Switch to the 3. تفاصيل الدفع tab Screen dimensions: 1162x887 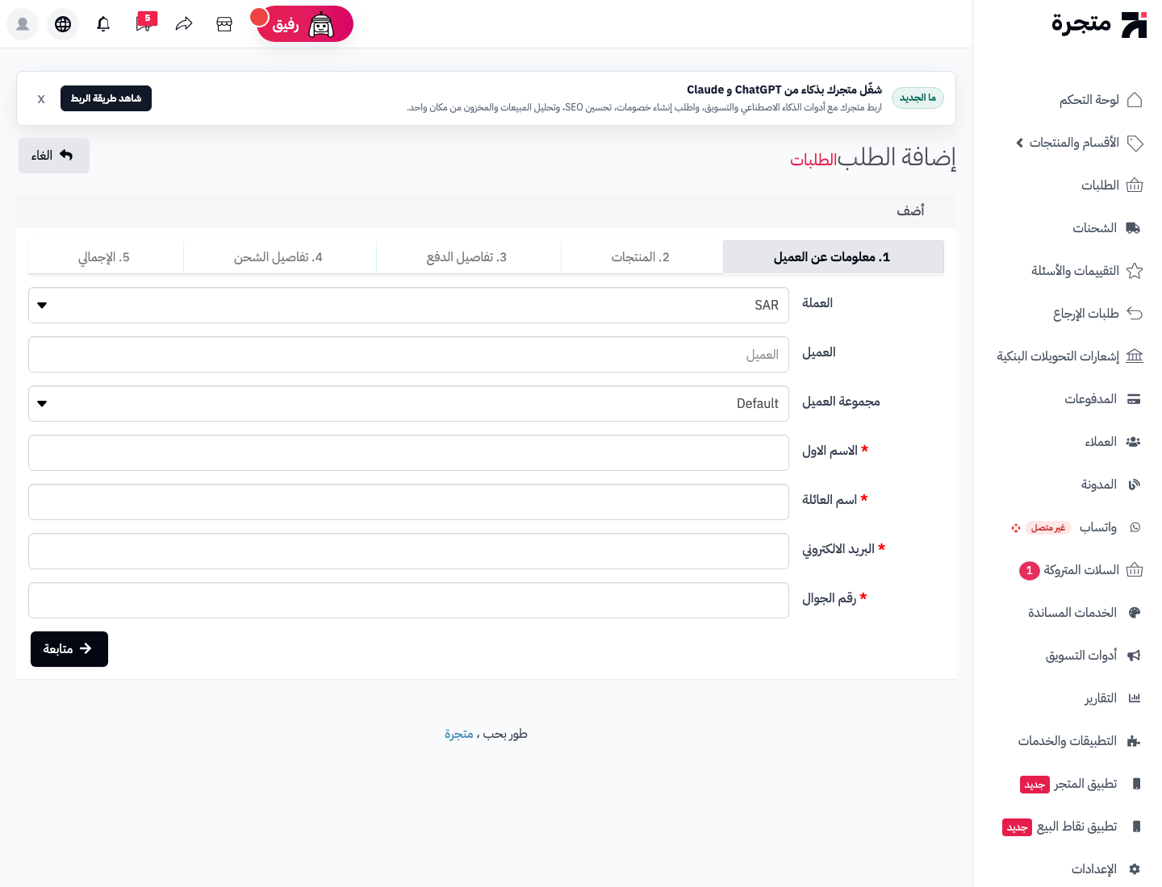[468, 257]
